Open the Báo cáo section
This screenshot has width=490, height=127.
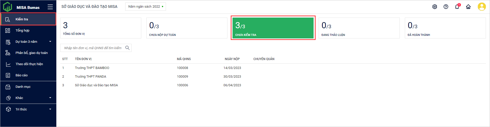[21, 75]
